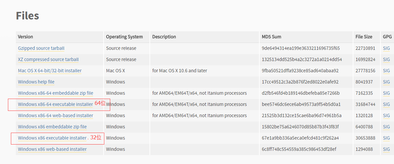Click SIG for x86-64 executable installer
Image resolution: width=394 pixels, height=164 pixels.
point(386,104)
